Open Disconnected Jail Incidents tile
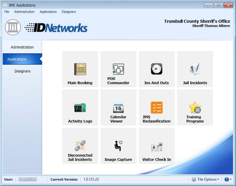This screenshot has height=186, width=236. [x=80, y=146]
